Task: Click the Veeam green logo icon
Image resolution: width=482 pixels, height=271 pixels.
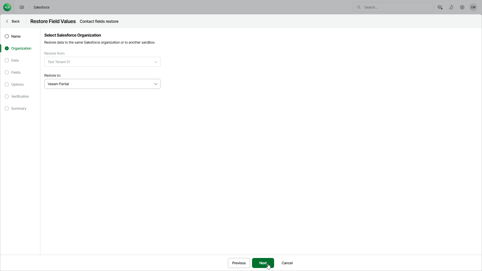Action: click(7, 7)
